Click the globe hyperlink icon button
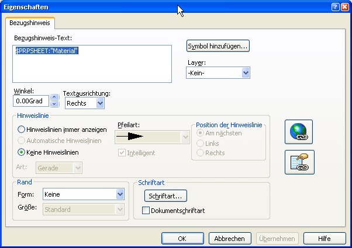 coord(299,132)
